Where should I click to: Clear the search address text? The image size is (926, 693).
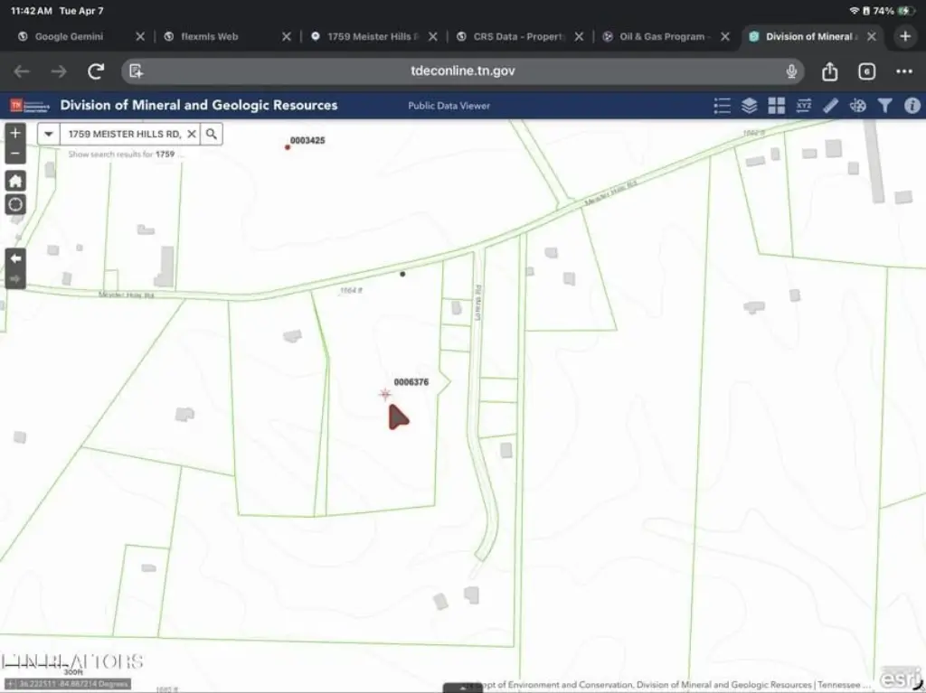[x=192, y=134]
